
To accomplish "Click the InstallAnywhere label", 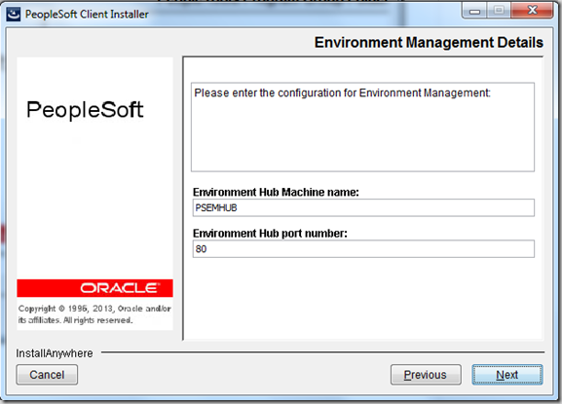I will click(x=55, y=353).
